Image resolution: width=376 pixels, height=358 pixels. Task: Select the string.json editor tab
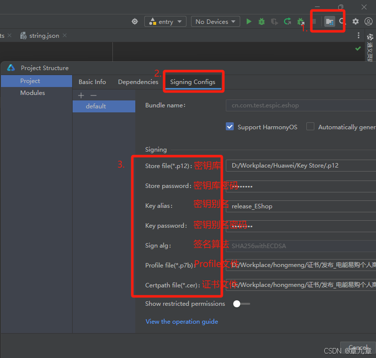point(44,36)
